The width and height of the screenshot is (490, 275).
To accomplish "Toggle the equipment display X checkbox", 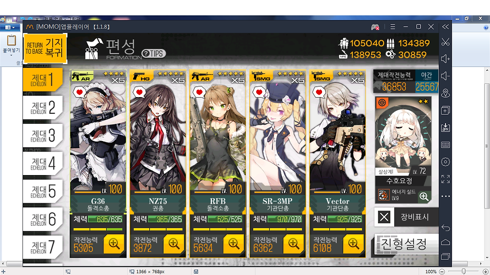I will pyautogui.click(x=384, y=217).
